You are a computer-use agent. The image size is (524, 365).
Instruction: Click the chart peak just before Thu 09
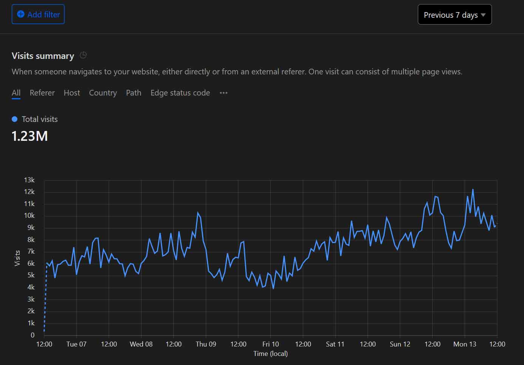(198, 213)
